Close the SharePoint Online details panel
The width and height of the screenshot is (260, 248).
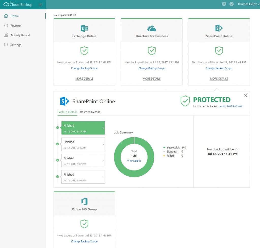[x=245, y=96]
